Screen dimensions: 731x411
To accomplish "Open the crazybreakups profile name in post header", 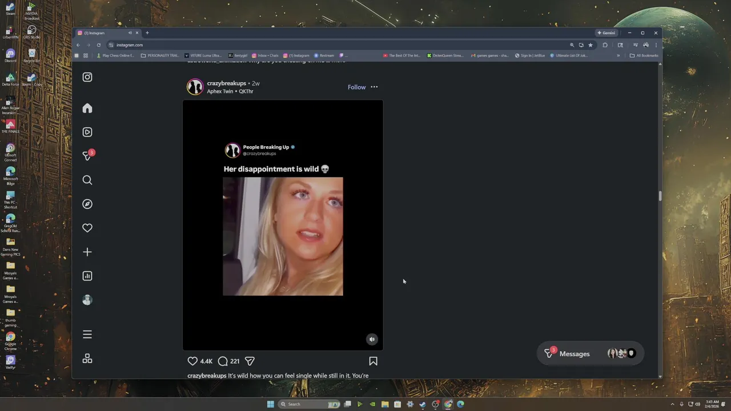I will [226, 83].
